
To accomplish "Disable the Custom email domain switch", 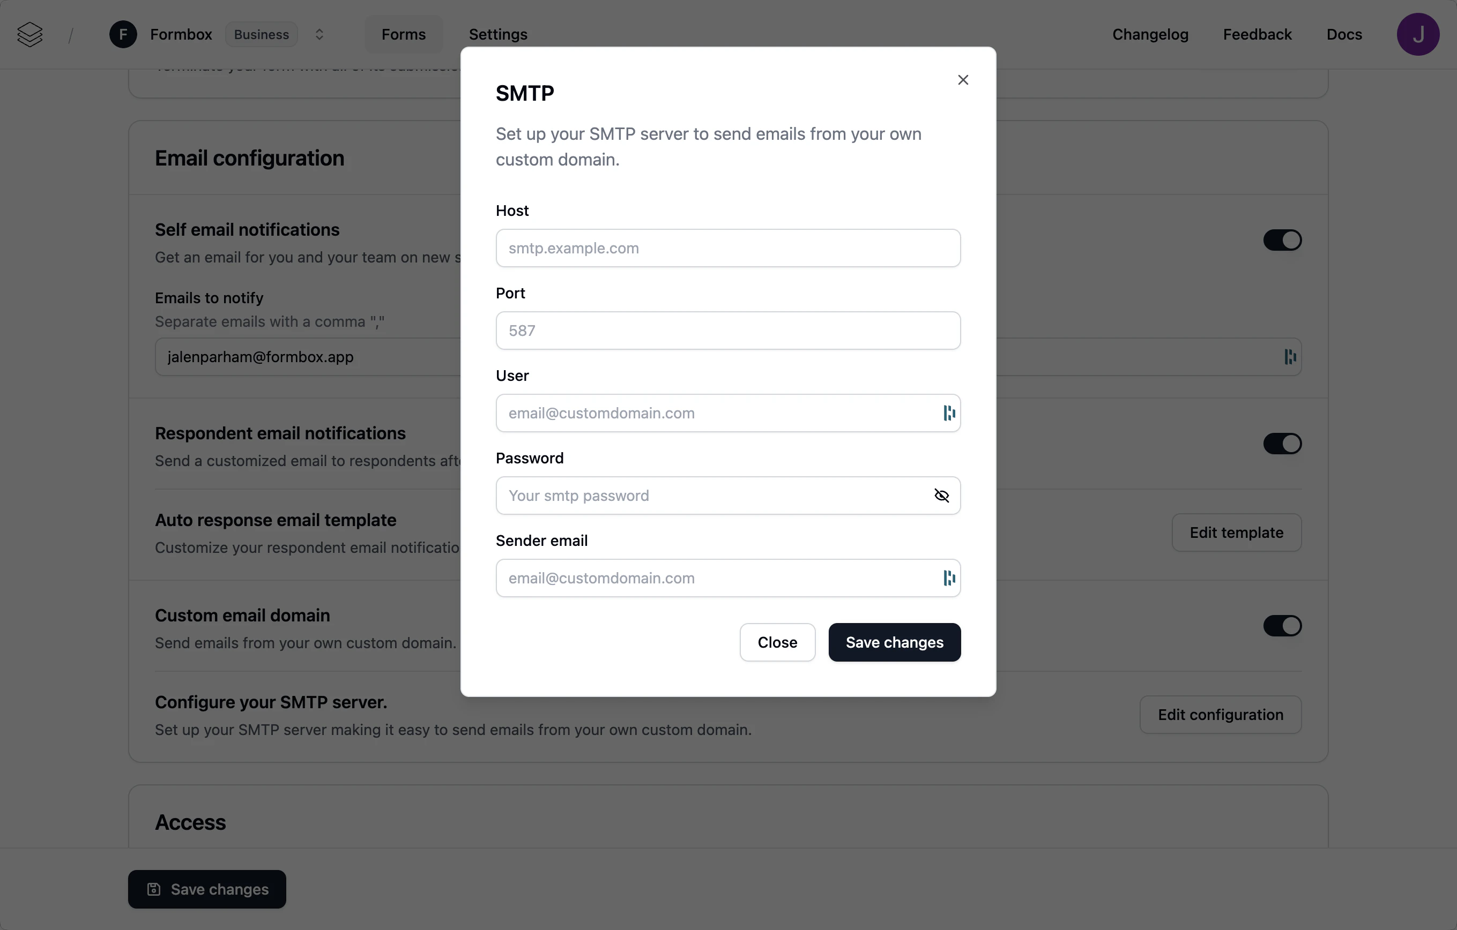I will point(1282,626).
